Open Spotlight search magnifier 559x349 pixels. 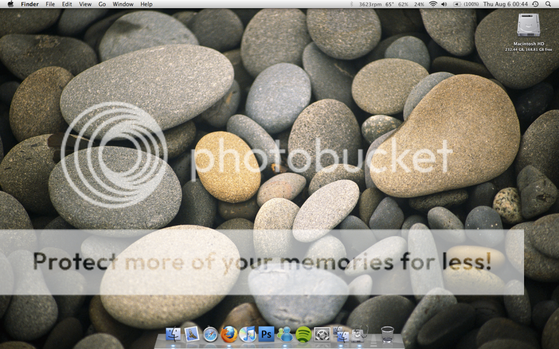click(548, 4)
